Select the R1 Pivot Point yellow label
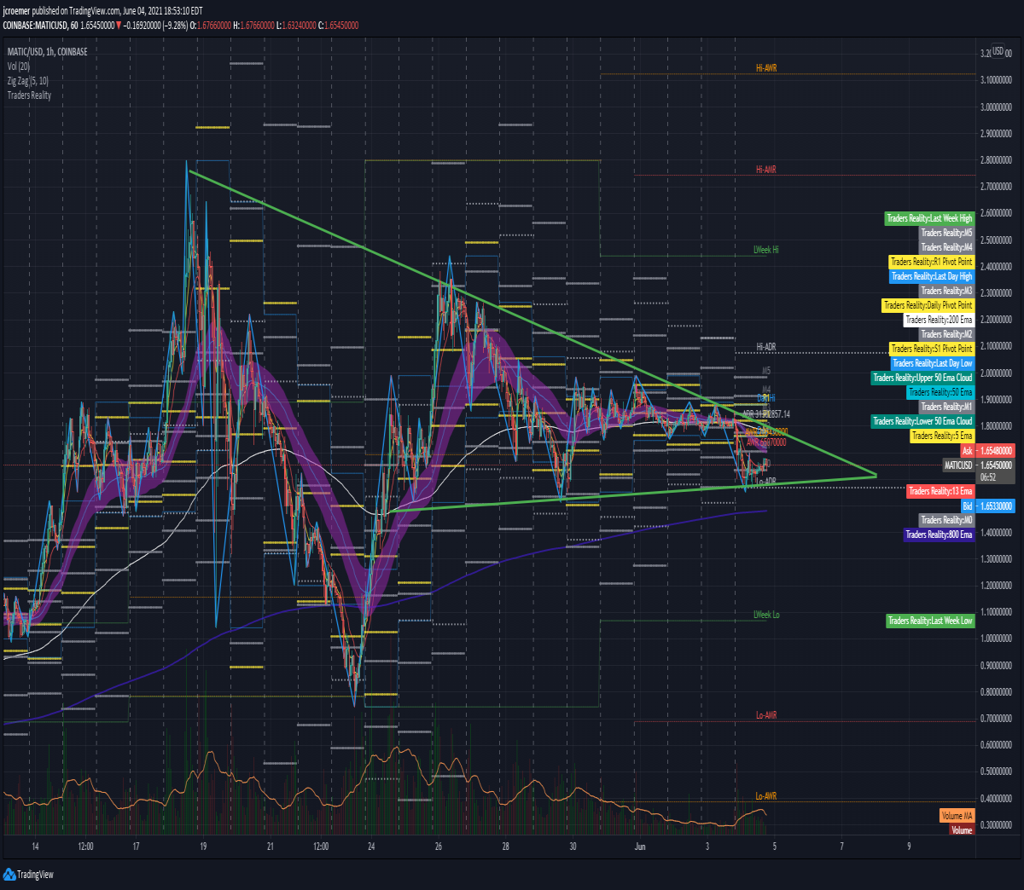The image size is (1024, 890). coord(931,262)
